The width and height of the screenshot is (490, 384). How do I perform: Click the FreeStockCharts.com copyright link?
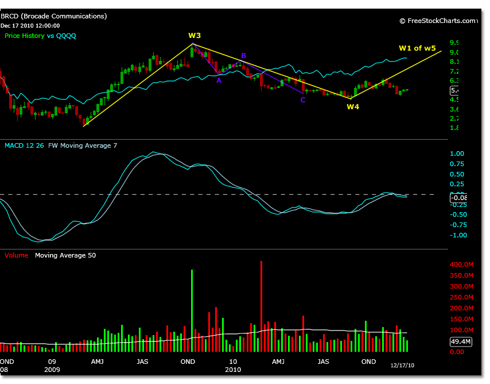pyautogui.click(x=438, y=21)
